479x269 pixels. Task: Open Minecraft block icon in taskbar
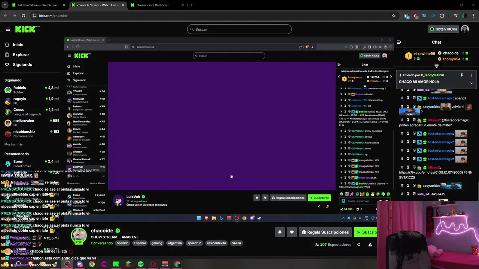pos(128,264)
